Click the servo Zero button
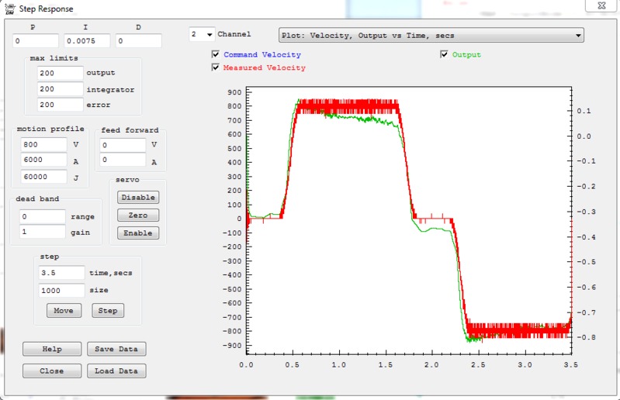620x400 pixels. [138, 216]
